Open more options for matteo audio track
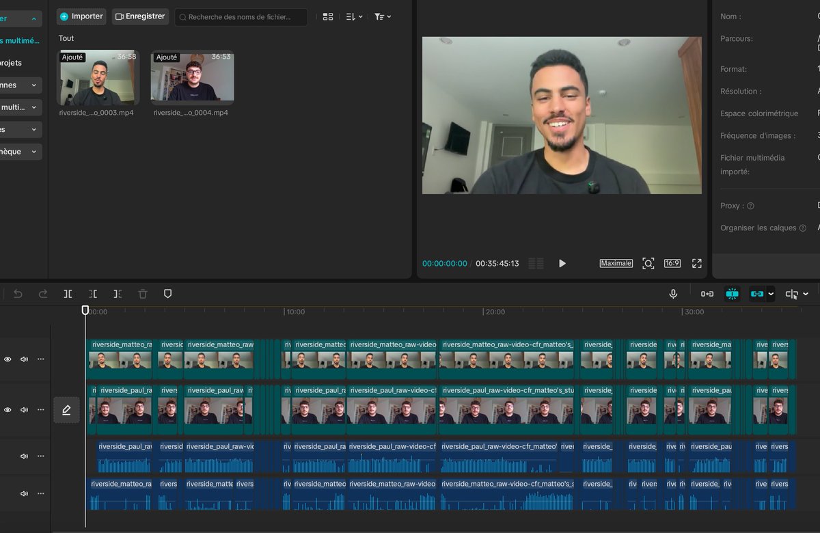This screenshot has width=820, height=533. coord(40,493)
